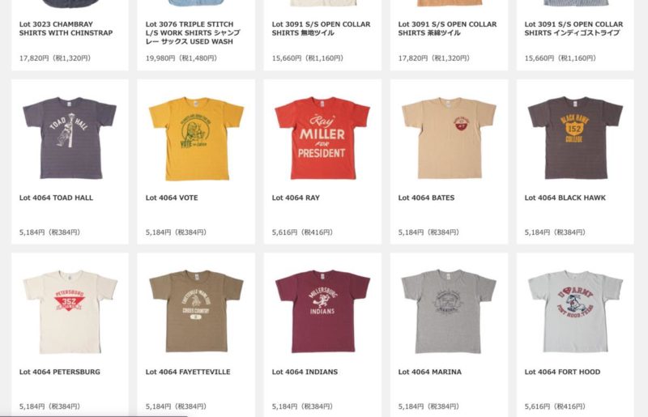Select the Lot 4064 RAY product title

coord(296,198)
